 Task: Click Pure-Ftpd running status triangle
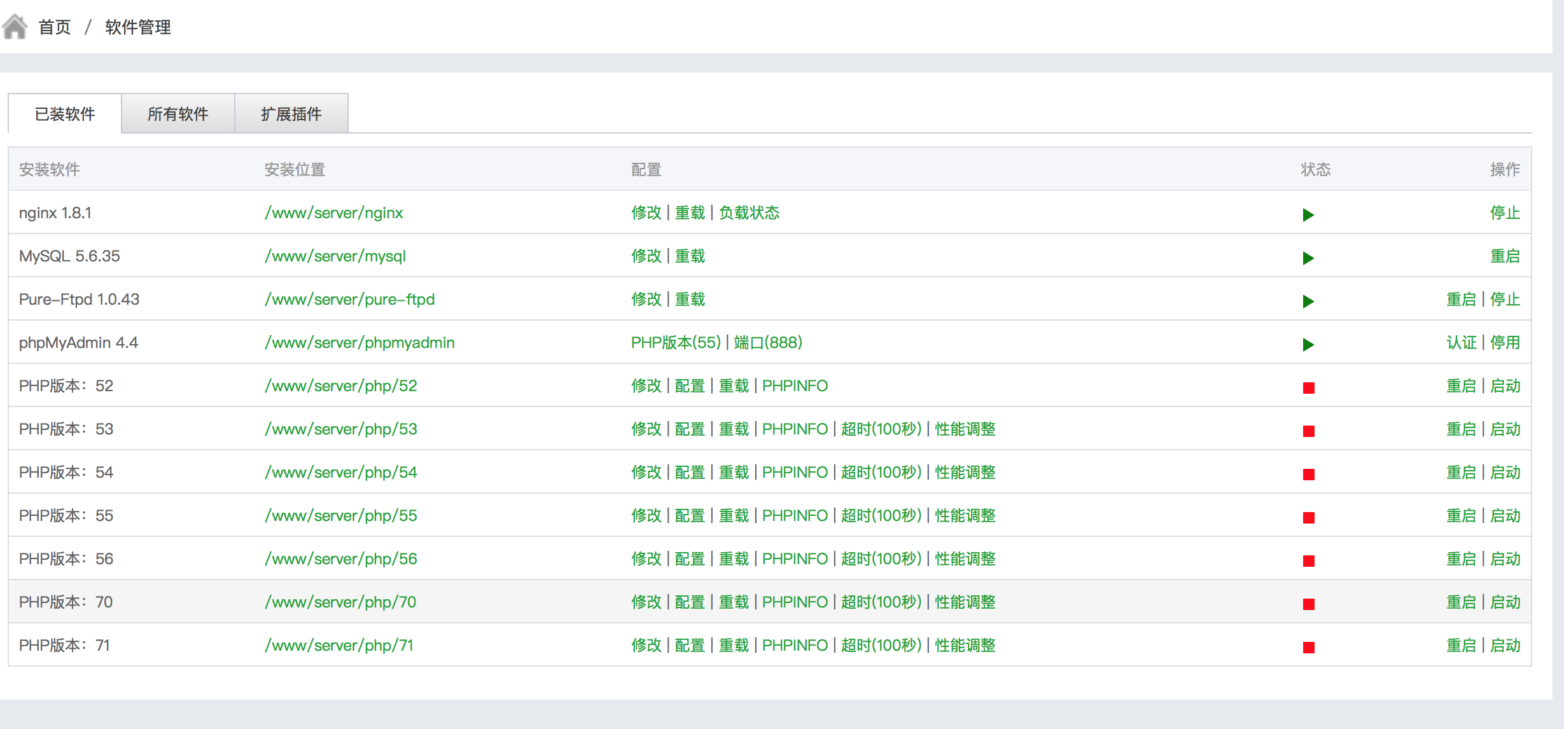[1308, 302]
